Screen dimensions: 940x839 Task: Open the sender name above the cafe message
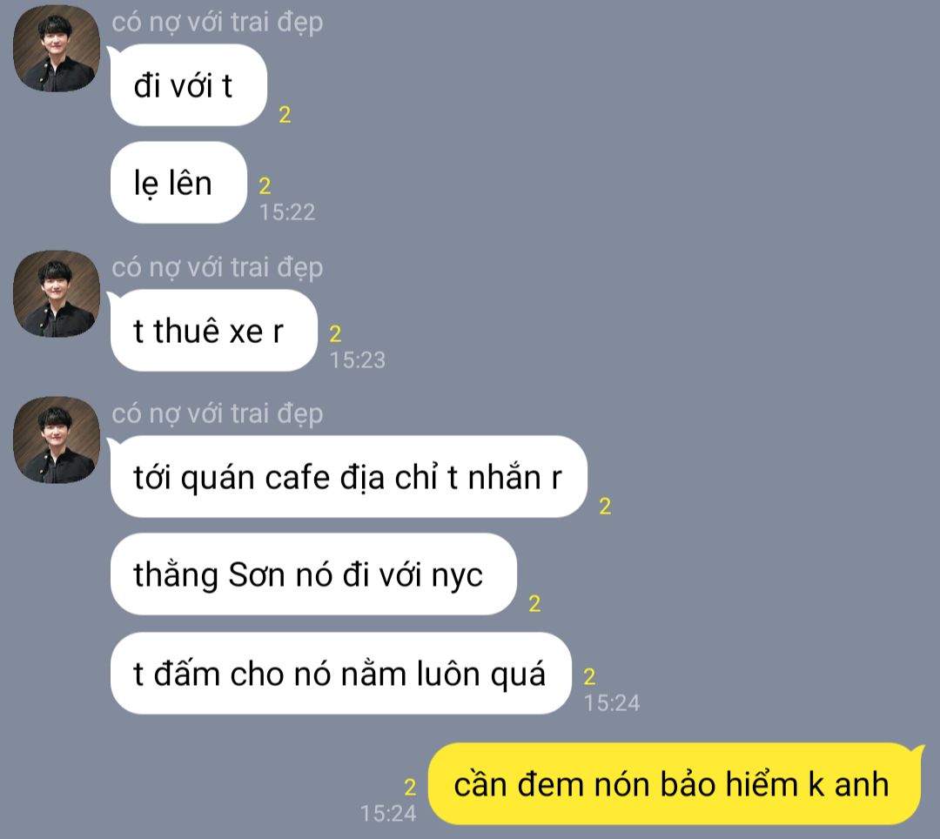217,414
